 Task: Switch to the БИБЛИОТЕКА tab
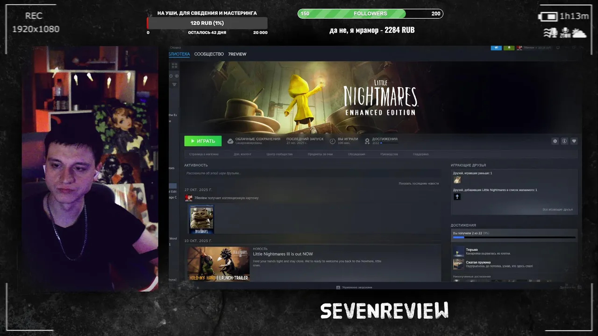(x=179, y=54)
